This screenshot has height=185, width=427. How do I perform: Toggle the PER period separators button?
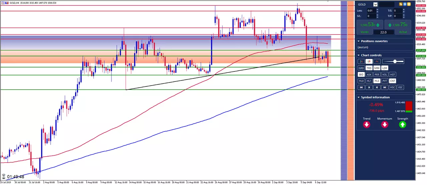point(377,74)
